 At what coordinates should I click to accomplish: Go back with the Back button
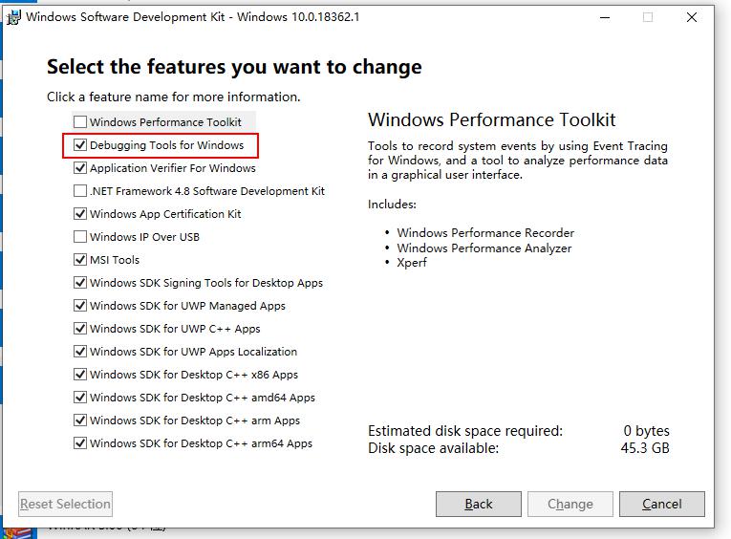pyautogui.click(x=479, y=504)
